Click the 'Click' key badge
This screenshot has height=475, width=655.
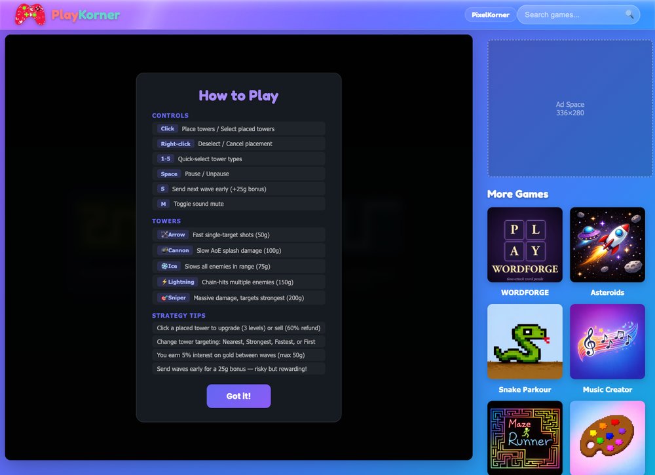[168, 128]
